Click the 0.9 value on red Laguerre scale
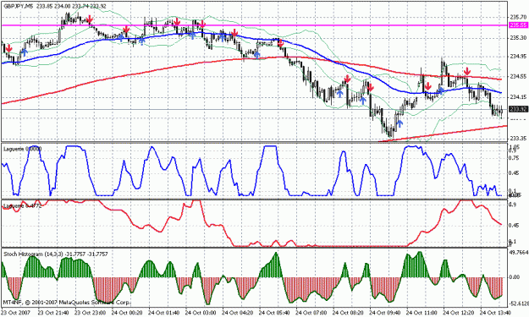The height and width of the screenshot is (317, 529). click(x=512, y=205)
